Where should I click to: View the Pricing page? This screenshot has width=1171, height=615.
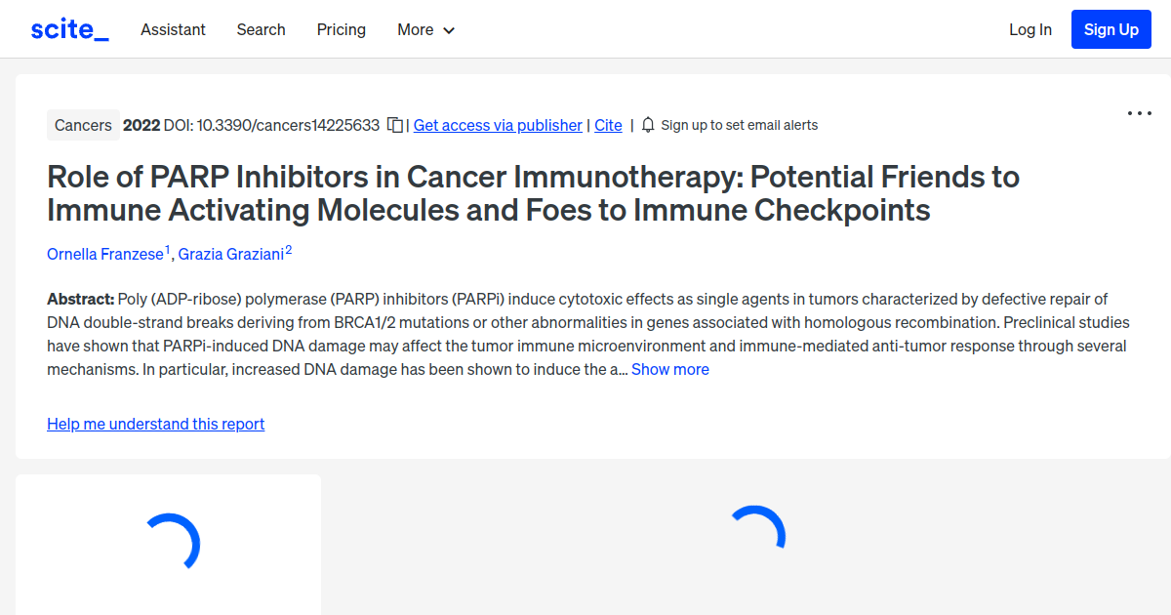click(341, 29)
